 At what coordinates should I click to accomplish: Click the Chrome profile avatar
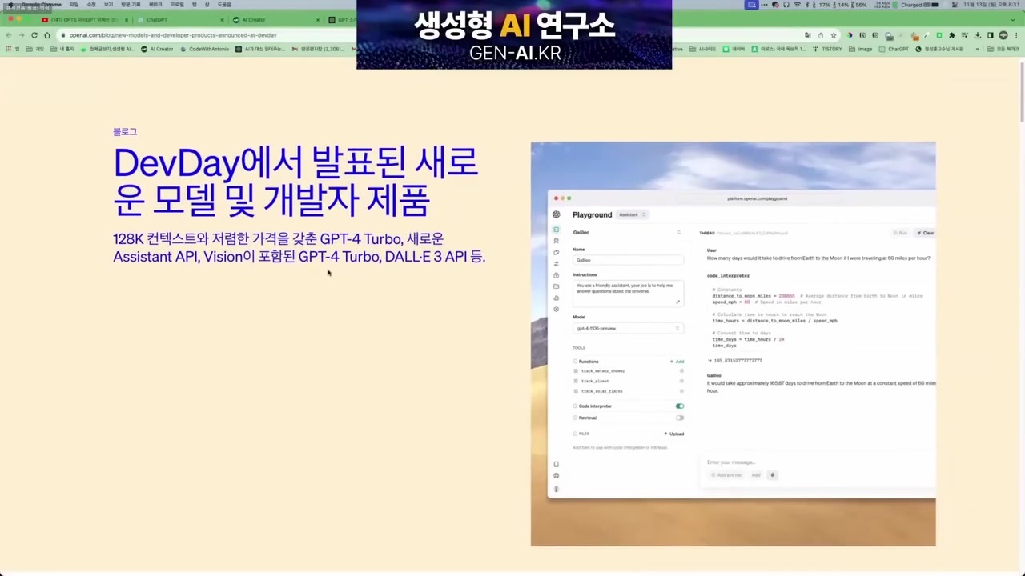point(1003,35)
